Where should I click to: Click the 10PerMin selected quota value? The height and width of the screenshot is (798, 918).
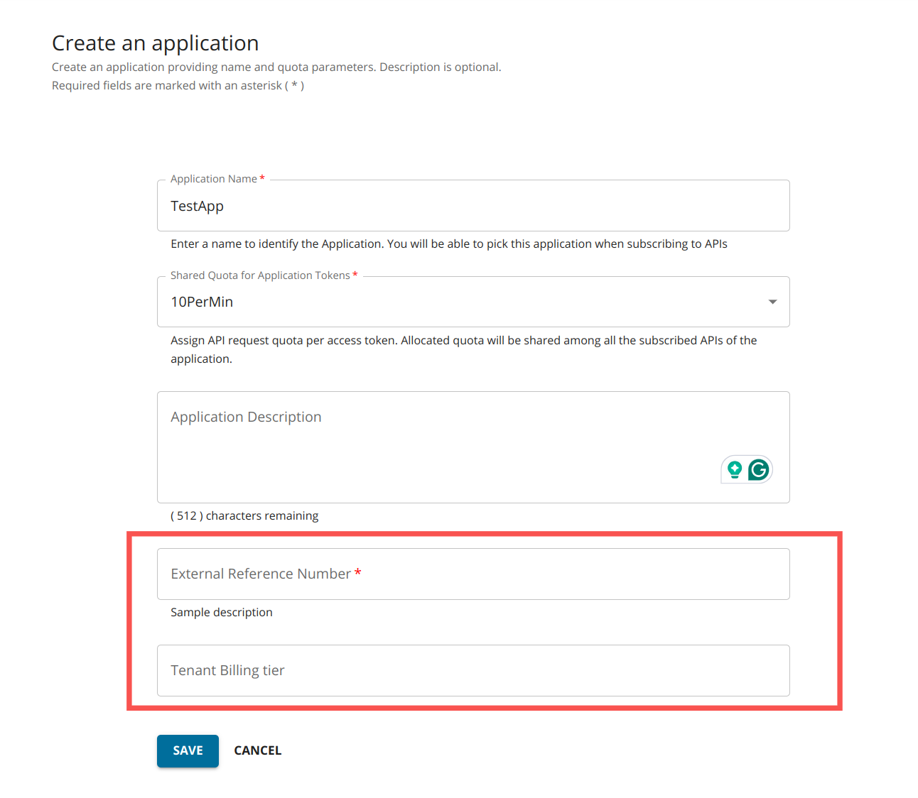pos(202,302)
